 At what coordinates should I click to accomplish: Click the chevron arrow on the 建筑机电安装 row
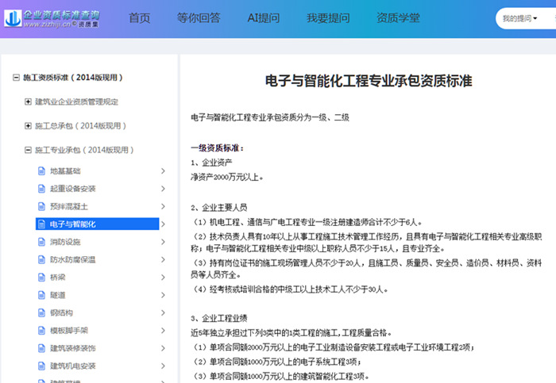point(163,366)
